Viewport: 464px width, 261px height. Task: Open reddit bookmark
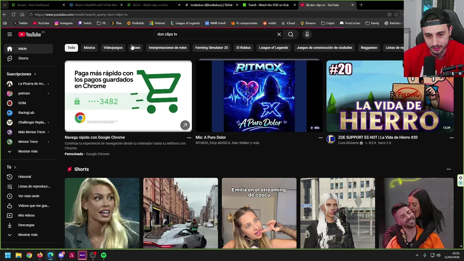[x=269, y=23]
